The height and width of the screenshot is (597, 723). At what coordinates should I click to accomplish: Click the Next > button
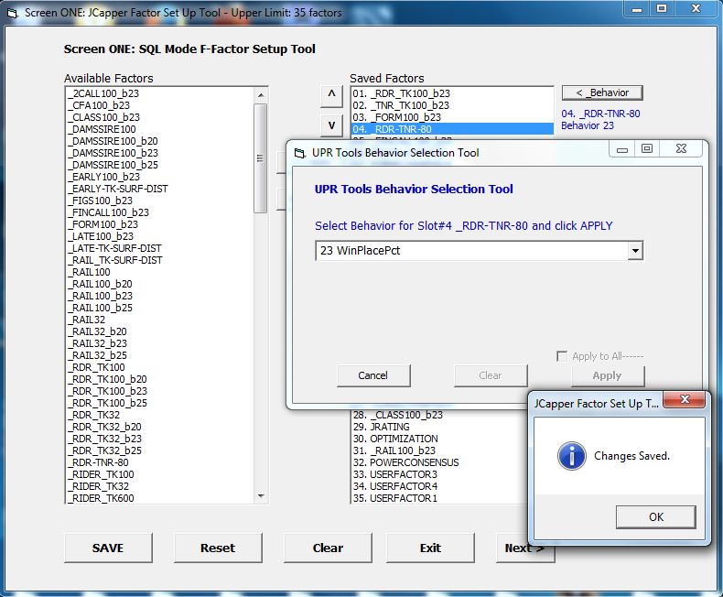coord(524,548)
